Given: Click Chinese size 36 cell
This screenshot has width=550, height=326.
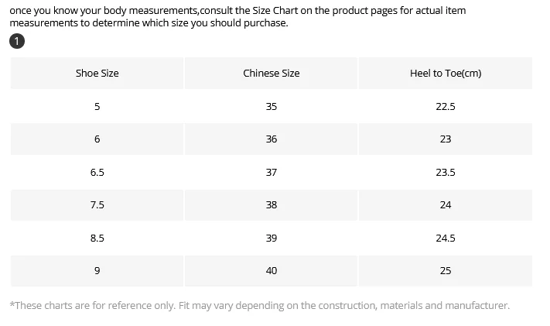Looking at the screenshot, I should click(272, 139).
